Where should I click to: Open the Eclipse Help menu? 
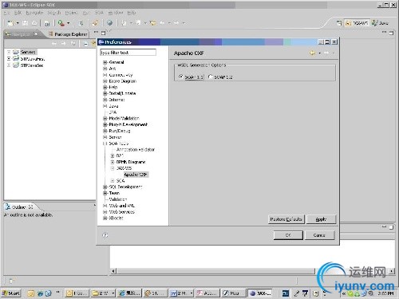click(x=132, y=13)
